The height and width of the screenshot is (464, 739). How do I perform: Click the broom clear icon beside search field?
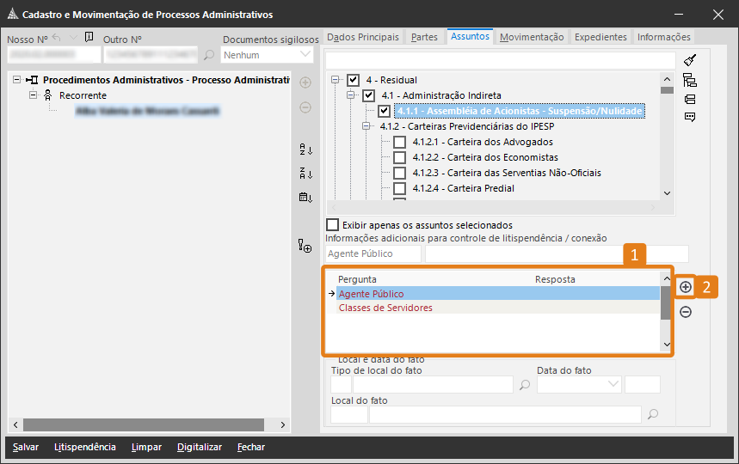(x=690, y=60)
